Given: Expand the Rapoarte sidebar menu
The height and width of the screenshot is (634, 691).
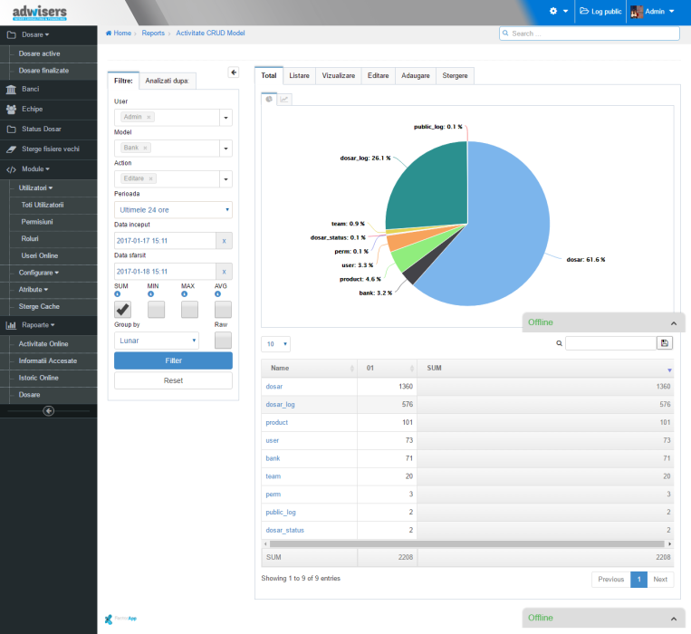Looking at the screenshot, I should pyautogui.click(x=49, y=325).
